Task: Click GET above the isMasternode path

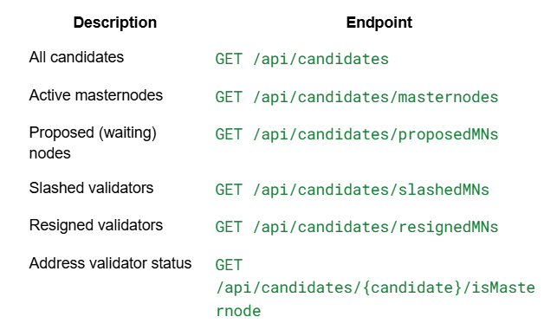Action: pos(229,265)
